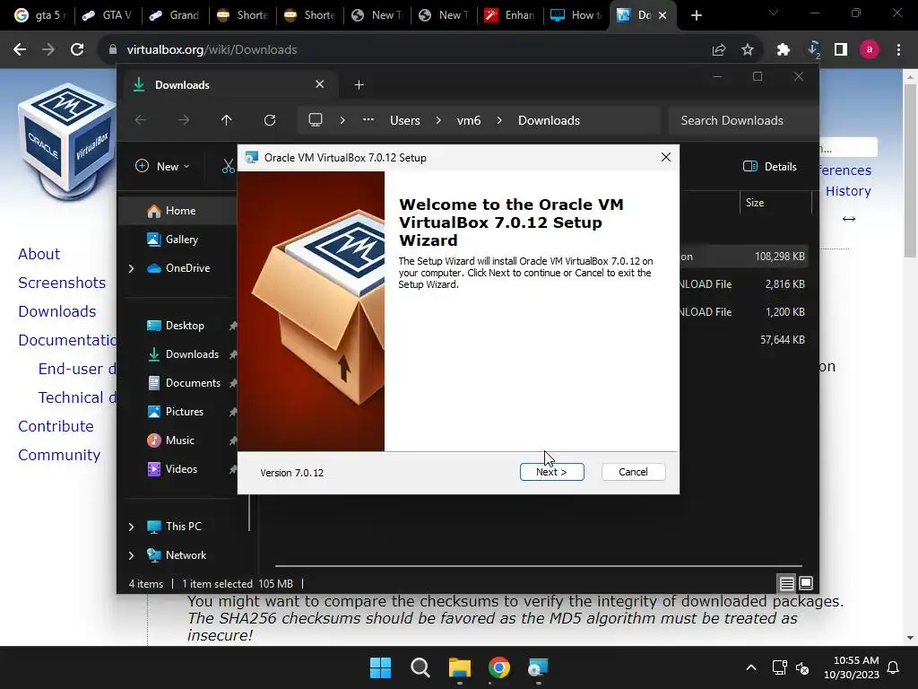Image resolution: width=918 pixels, height=689 pixels.
Task: Switch to the 'Enhan' tab
Action: [x=510, y=15]
